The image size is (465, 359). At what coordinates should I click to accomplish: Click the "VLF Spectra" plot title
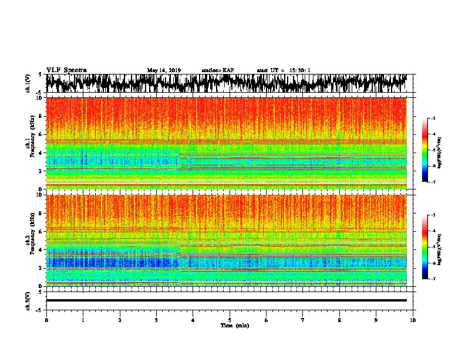[x=66, y=70]
